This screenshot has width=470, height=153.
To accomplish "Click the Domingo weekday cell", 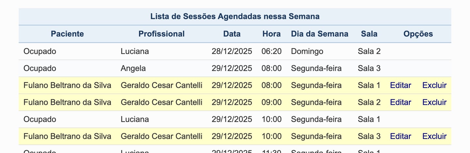I will [307, 51].
